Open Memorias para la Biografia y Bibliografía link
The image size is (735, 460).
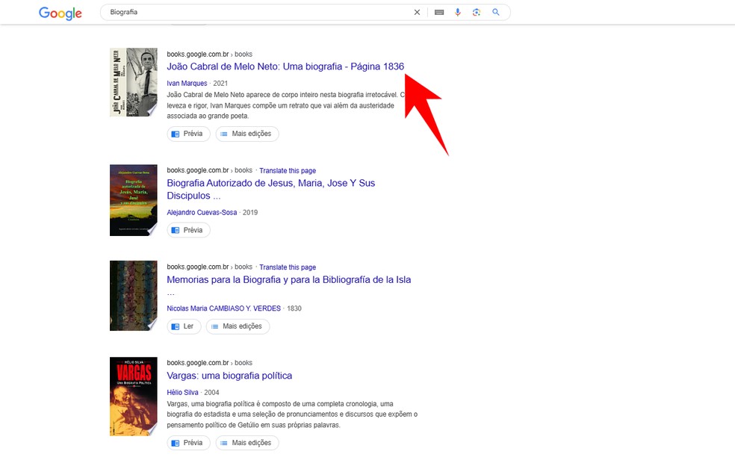click(x=289, y=279)
